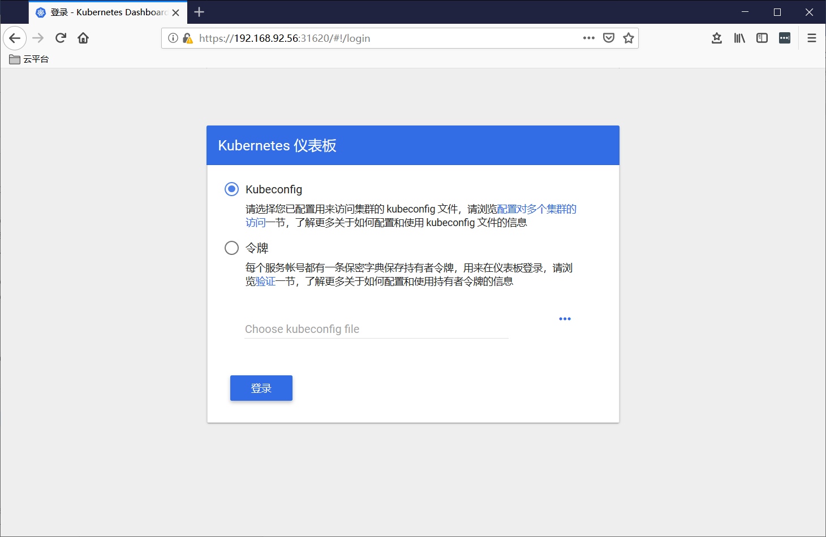Toggle the bookmark star for this page
The image size is (826, 537).
(x=628, y=38)
